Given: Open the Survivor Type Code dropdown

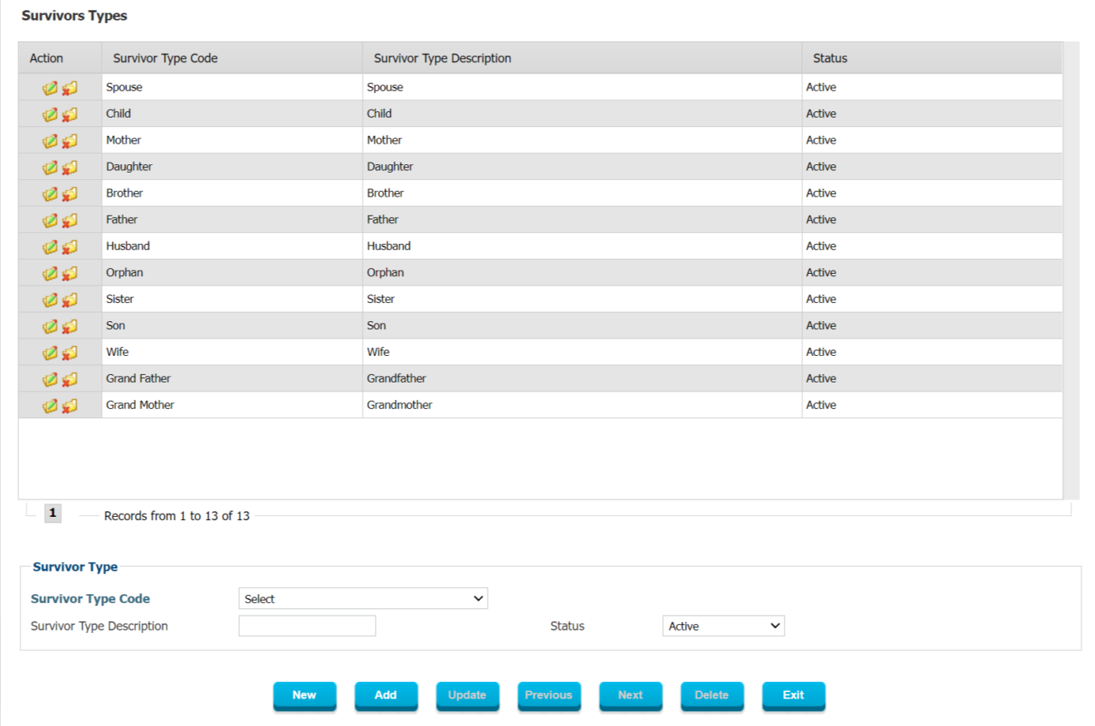Looking at the screenshot, I should (x=363, y=598).
